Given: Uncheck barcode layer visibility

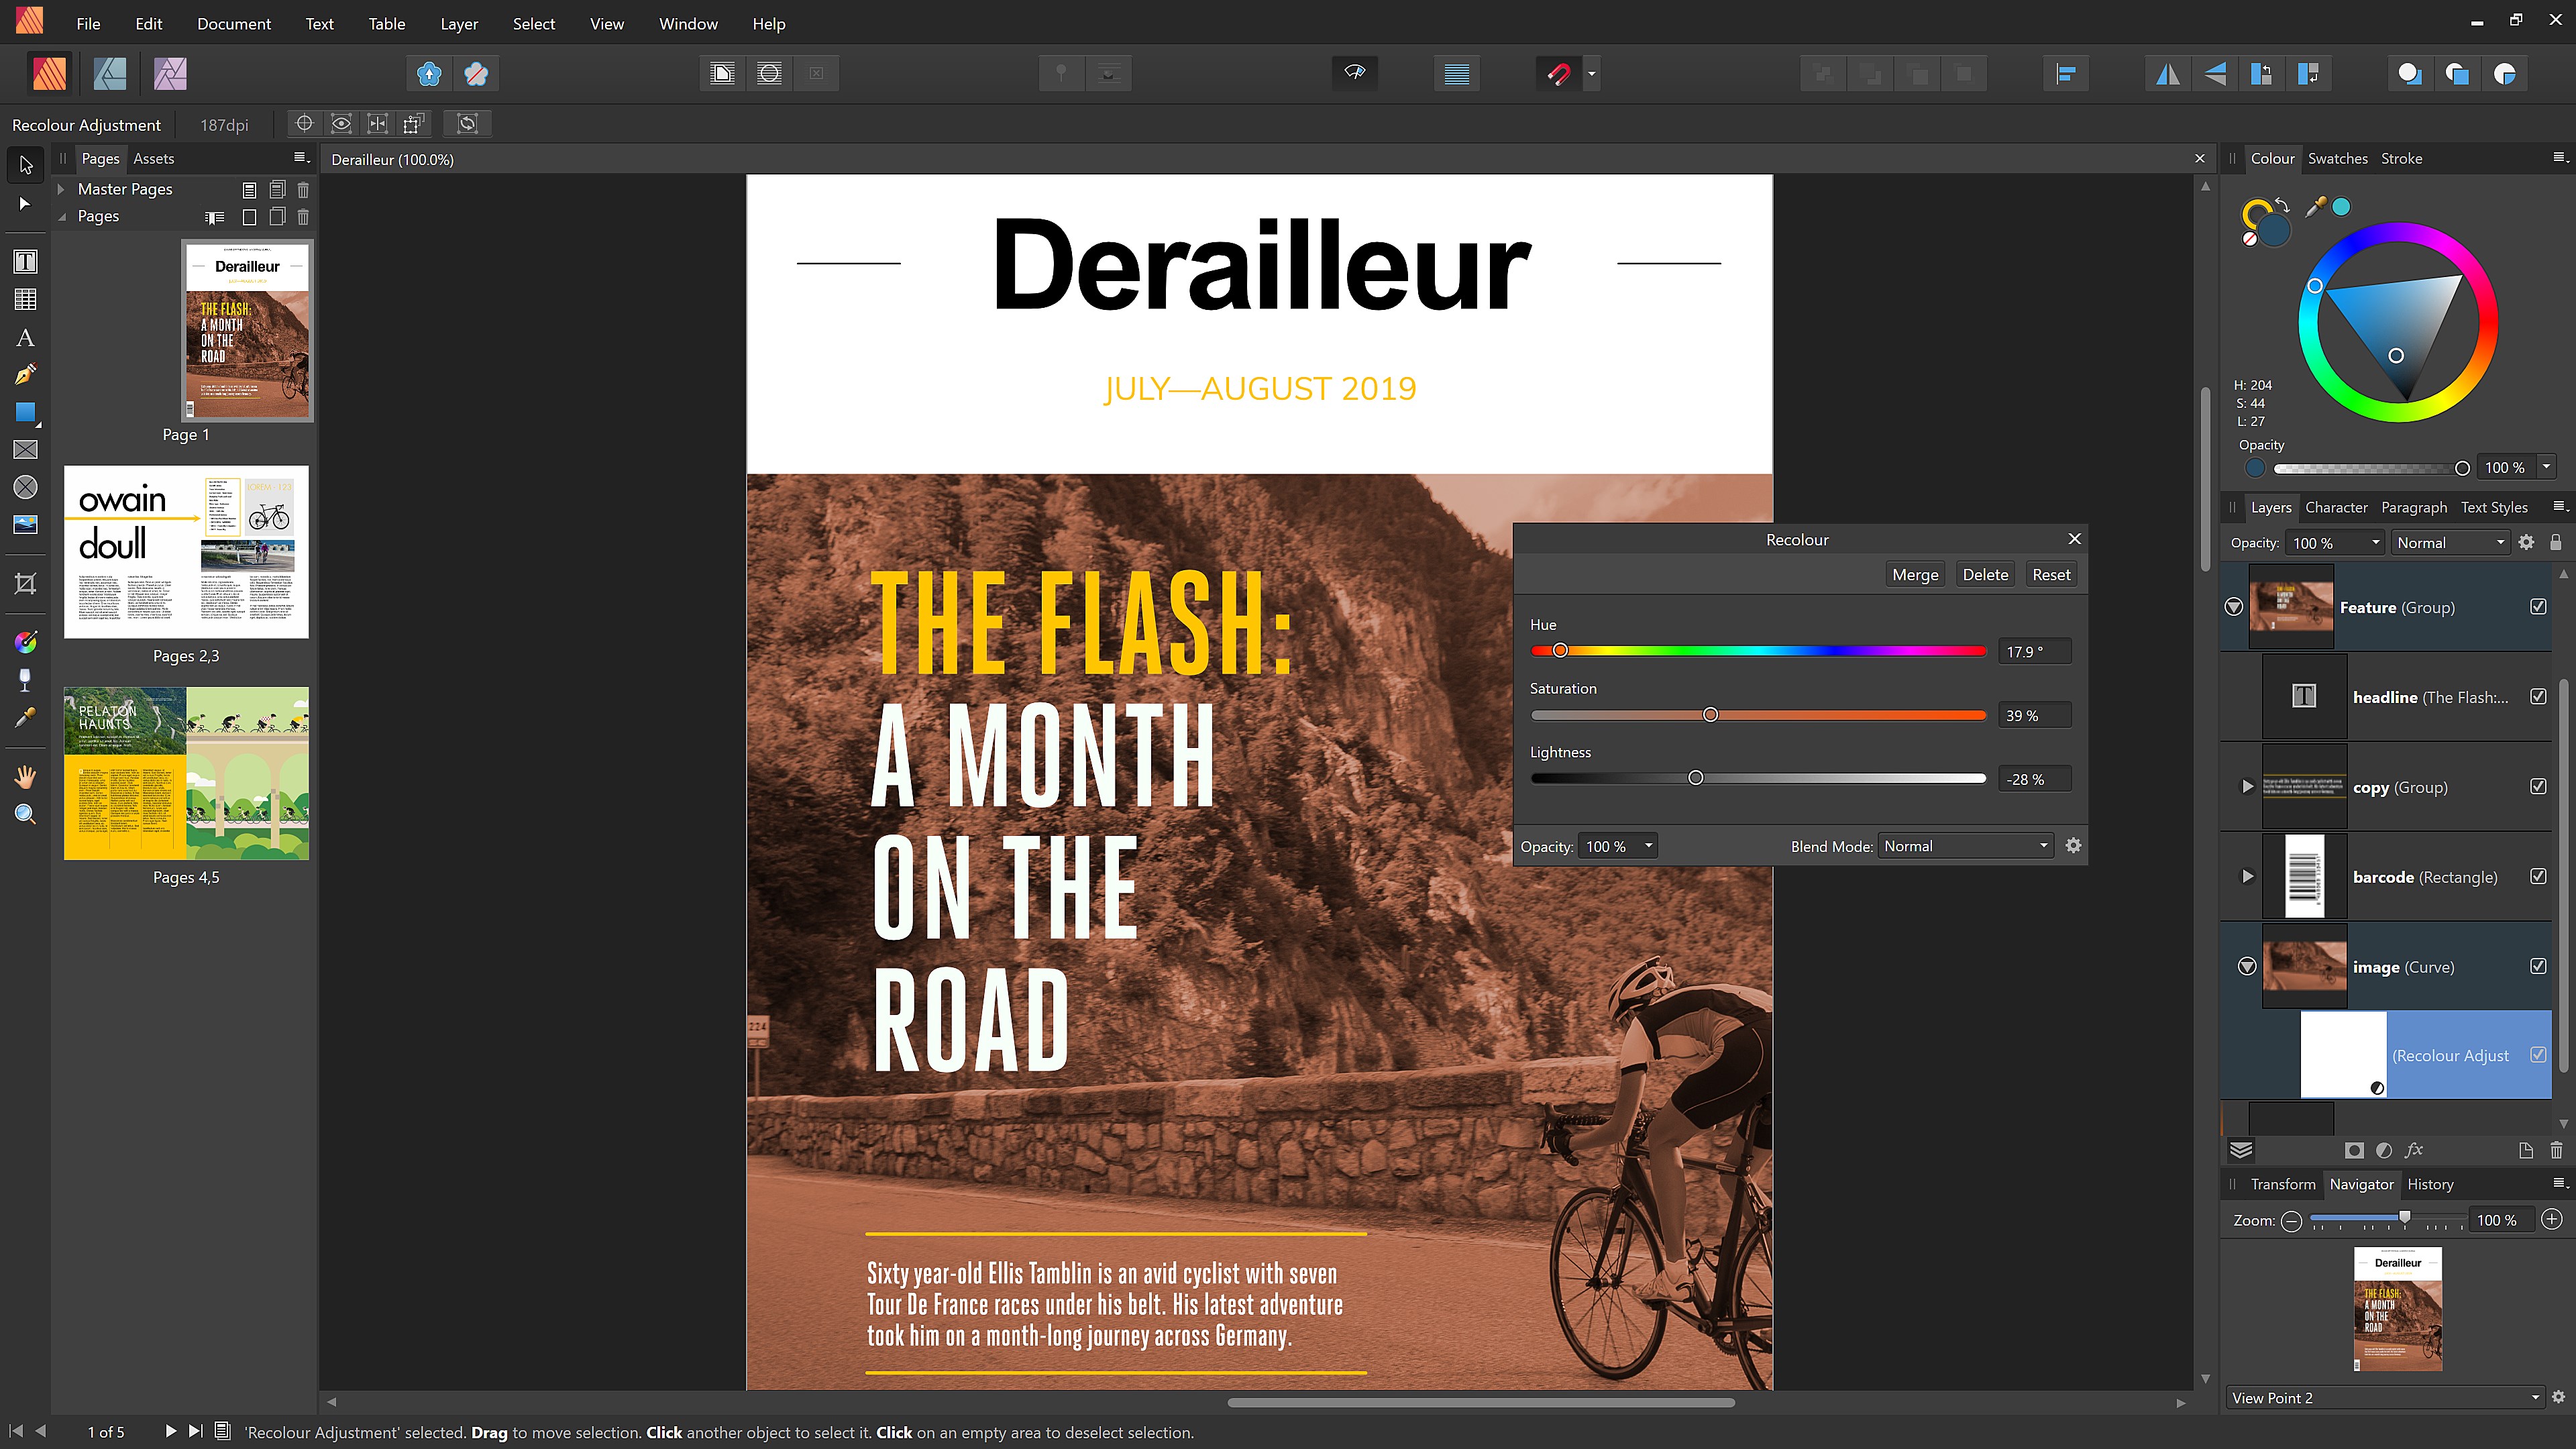Looking at the screenshot, I should pos(2538,877).
